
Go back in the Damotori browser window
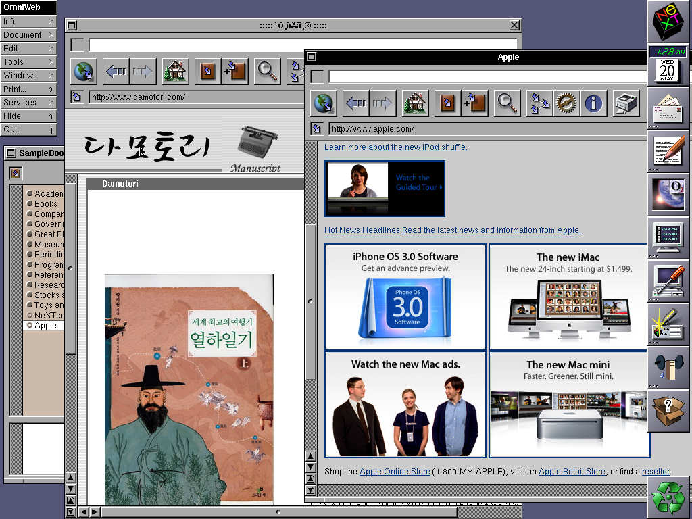pos(116,72)
